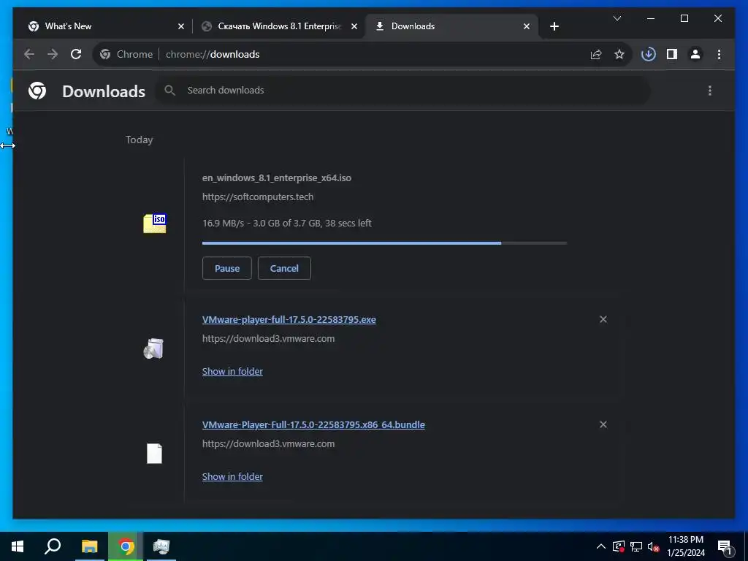Click the VMware installer exe icon
Image resolution: width=748 pixels, height=561 pixels.
[153, 348]
